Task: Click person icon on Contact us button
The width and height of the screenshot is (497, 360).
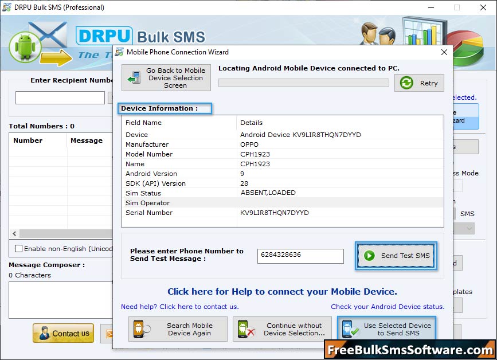Action: click(x=44, y=334)
